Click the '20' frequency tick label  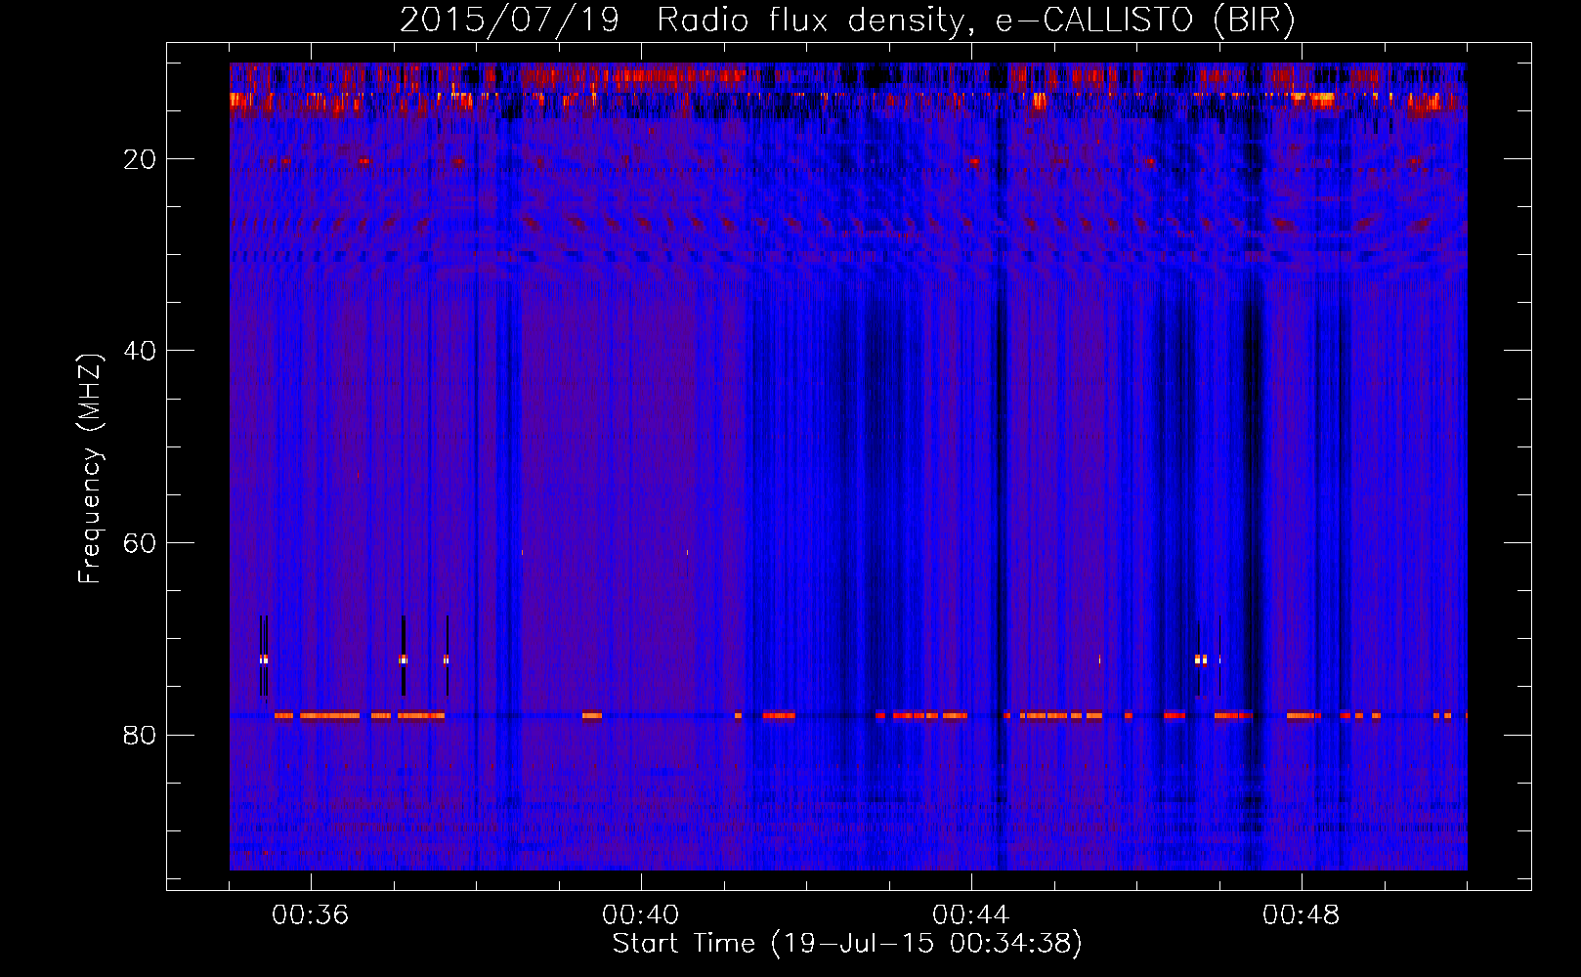[x=140, y=159]
